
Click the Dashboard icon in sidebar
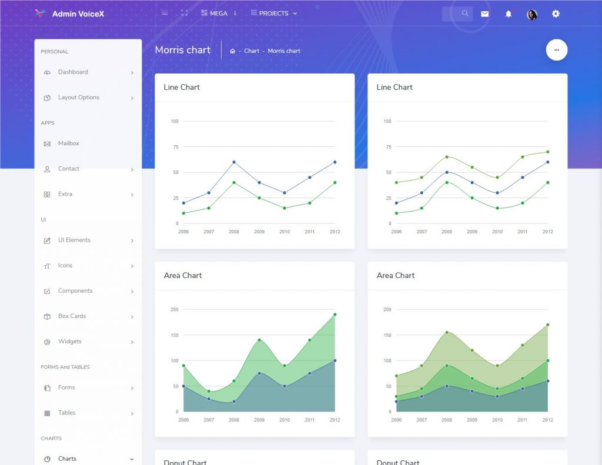47,72
